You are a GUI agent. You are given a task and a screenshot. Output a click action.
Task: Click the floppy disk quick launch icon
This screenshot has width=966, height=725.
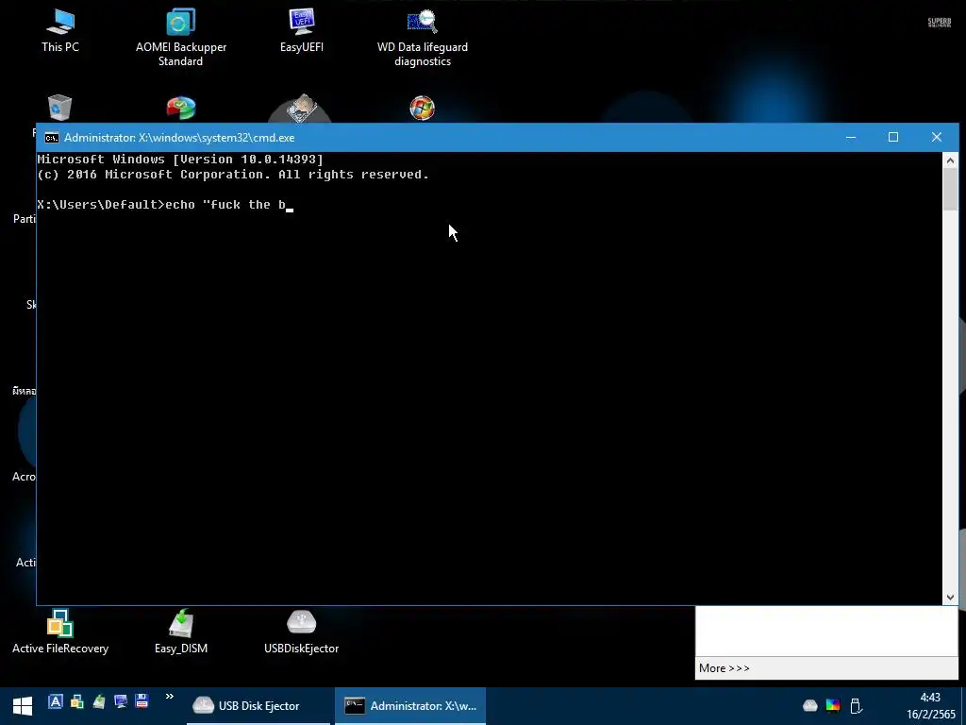142,701
